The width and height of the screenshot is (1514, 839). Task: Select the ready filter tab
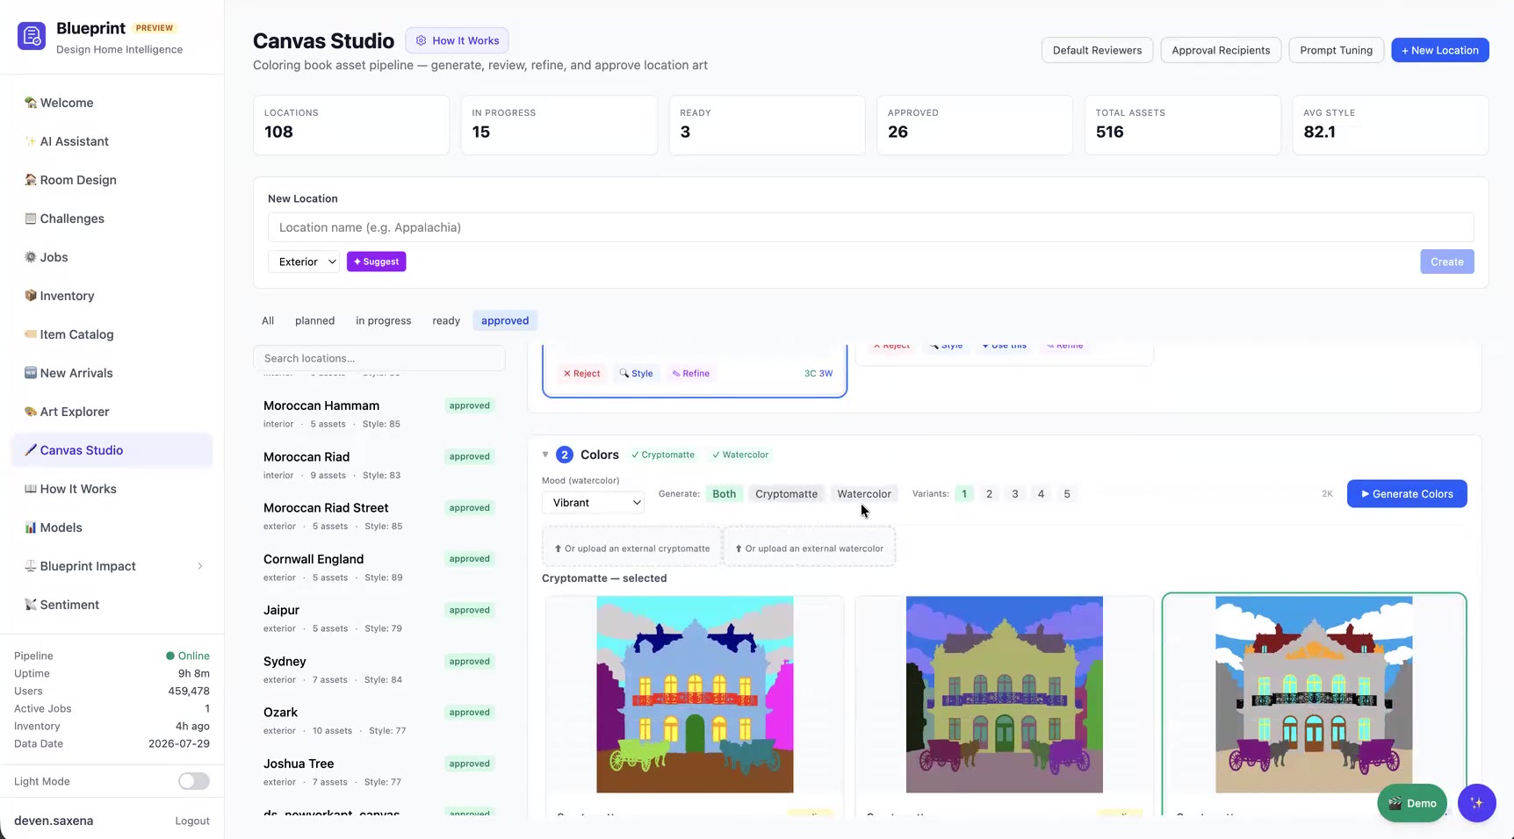[x=446, y=320]
